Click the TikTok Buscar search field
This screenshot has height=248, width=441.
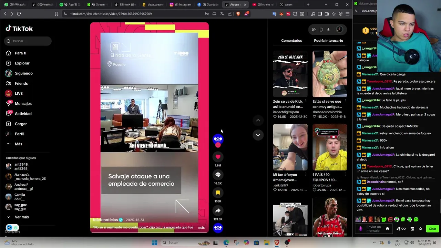(28, 41)
